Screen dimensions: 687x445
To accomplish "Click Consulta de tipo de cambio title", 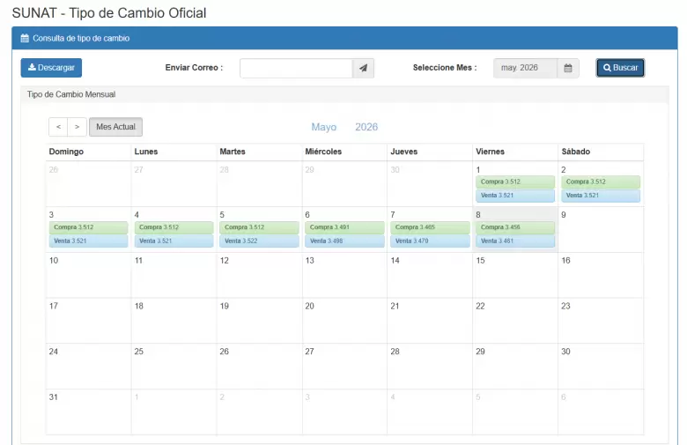I will coord(81,38).
